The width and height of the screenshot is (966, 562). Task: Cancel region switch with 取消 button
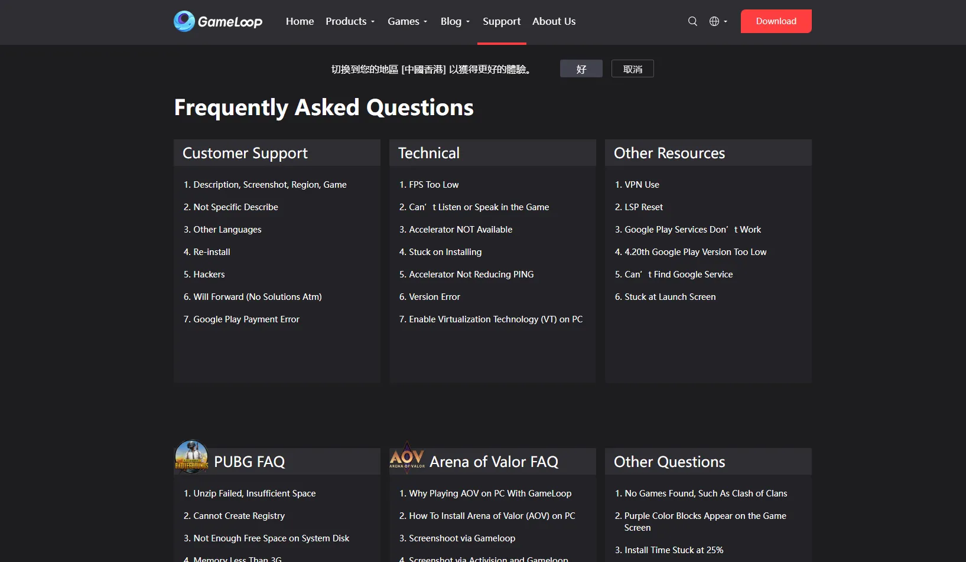633,68
